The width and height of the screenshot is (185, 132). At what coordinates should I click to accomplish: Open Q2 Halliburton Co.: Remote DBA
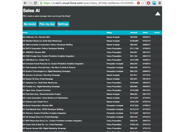[36, 37]
